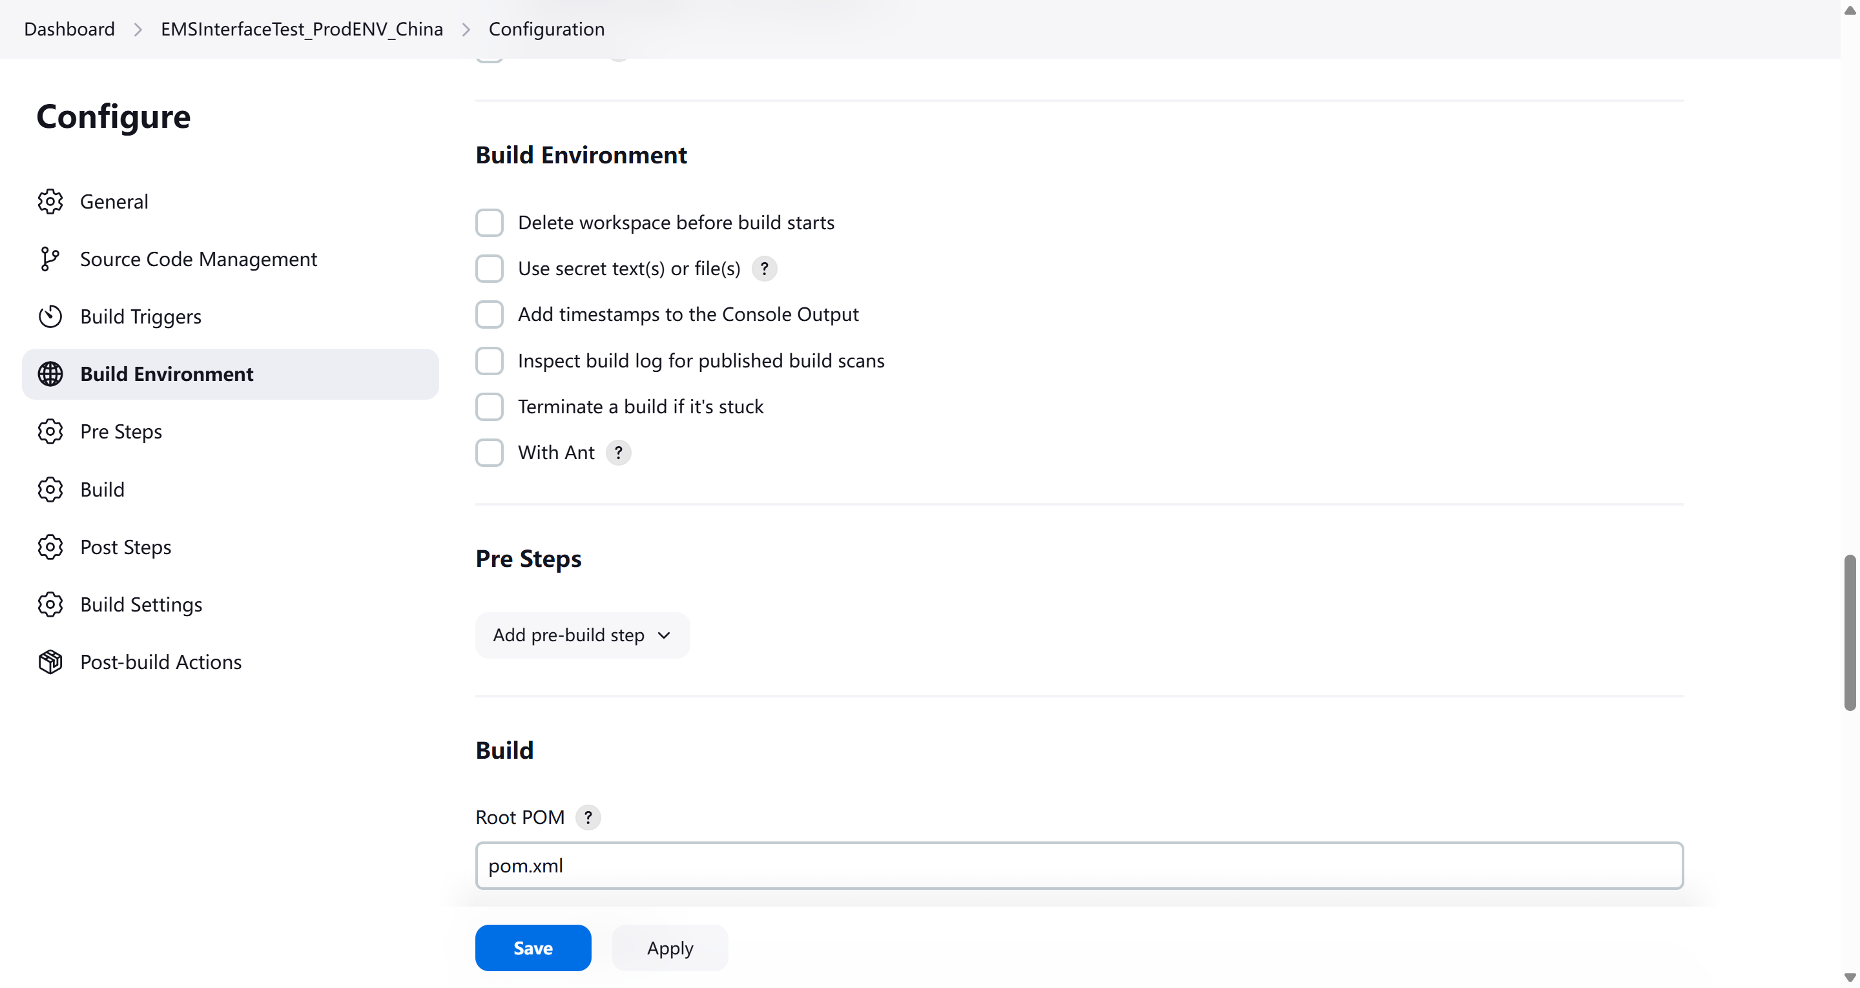Check Add timestamps to the Console Output
Image resolution: width=1860 pixels, height=988 pixels.
[x=489, y=315]
